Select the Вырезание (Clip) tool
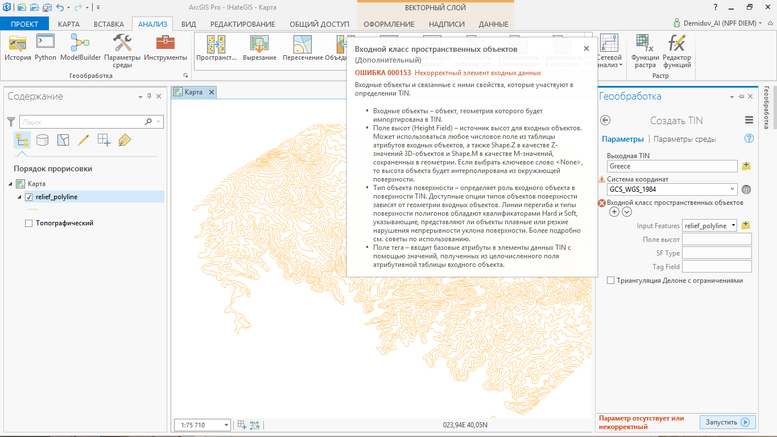Image resolution: width=777 pixels, height=437 pixels. click(259, 47)
